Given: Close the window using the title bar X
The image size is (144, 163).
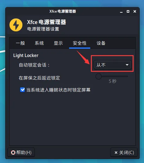Looking at the screenshot, I should click(x=135, y=11).
